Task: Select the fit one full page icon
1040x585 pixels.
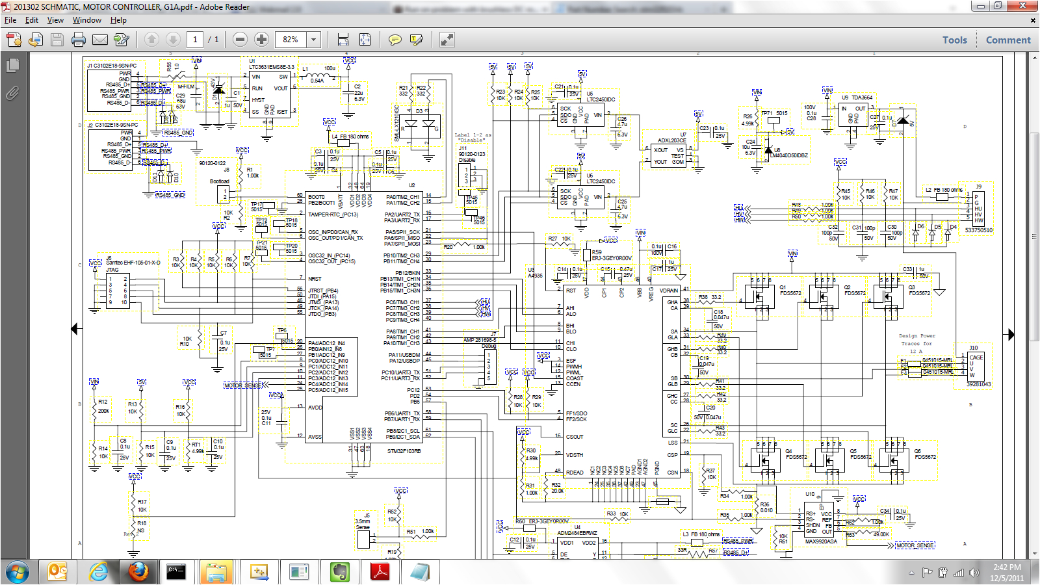Action: [x=365, y=40]
